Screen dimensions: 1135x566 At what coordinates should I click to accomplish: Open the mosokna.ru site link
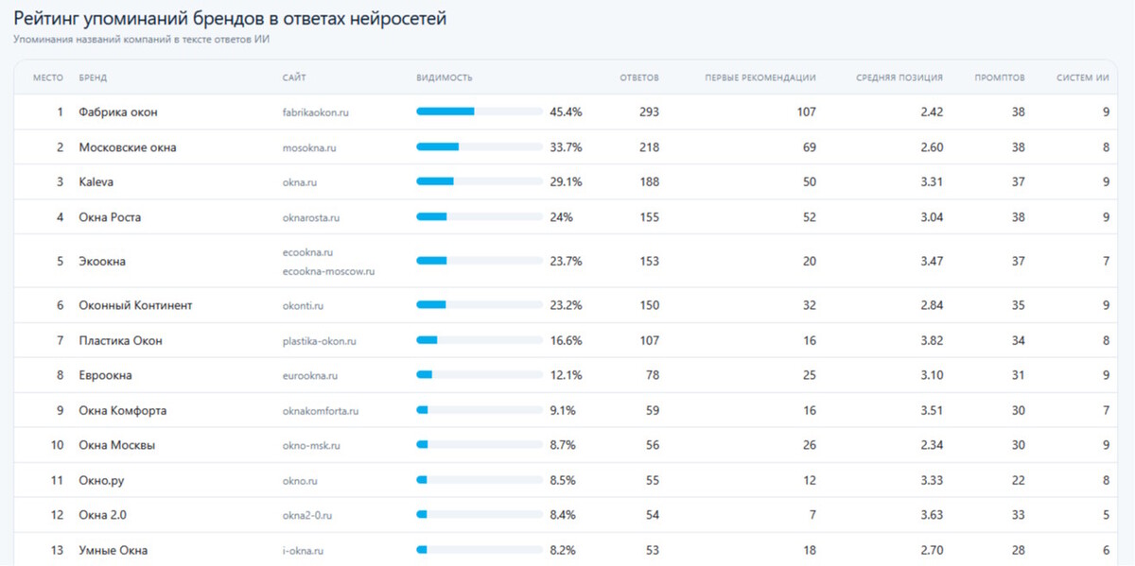click(x=309, y=147)
